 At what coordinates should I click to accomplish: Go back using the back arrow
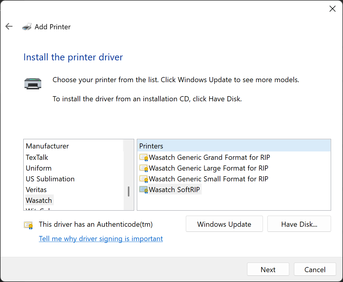9,27
